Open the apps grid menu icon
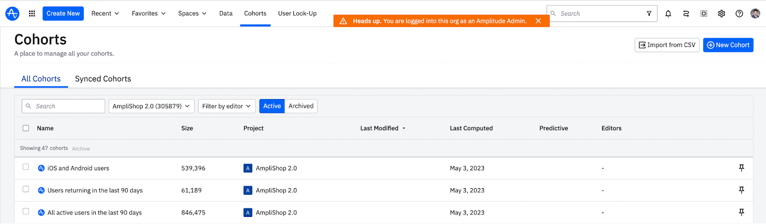The width and height of the screenshot is (766, 224). tap(32, 13)
